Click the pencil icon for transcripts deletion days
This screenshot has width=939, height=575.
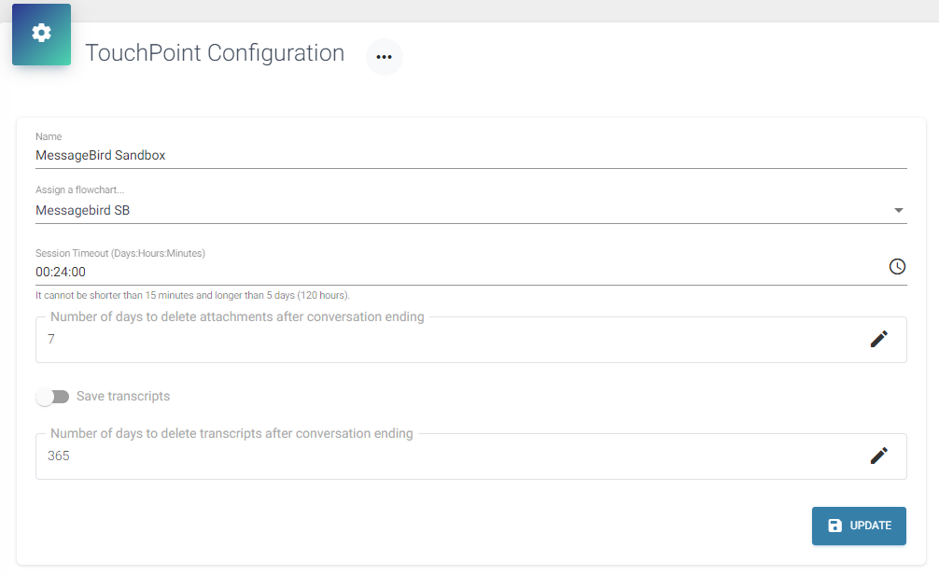(878, 456)
